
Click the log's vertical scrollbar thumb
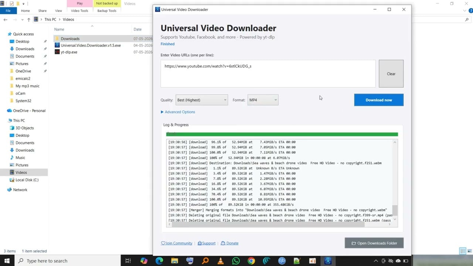[x=395, y=210]
